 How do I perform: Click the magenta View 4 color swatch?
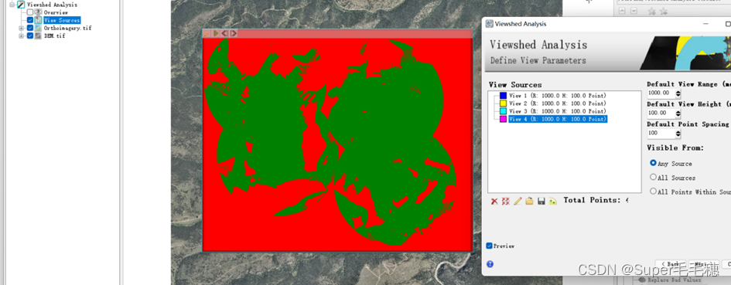pyautogui.click(x=503, y=119)
